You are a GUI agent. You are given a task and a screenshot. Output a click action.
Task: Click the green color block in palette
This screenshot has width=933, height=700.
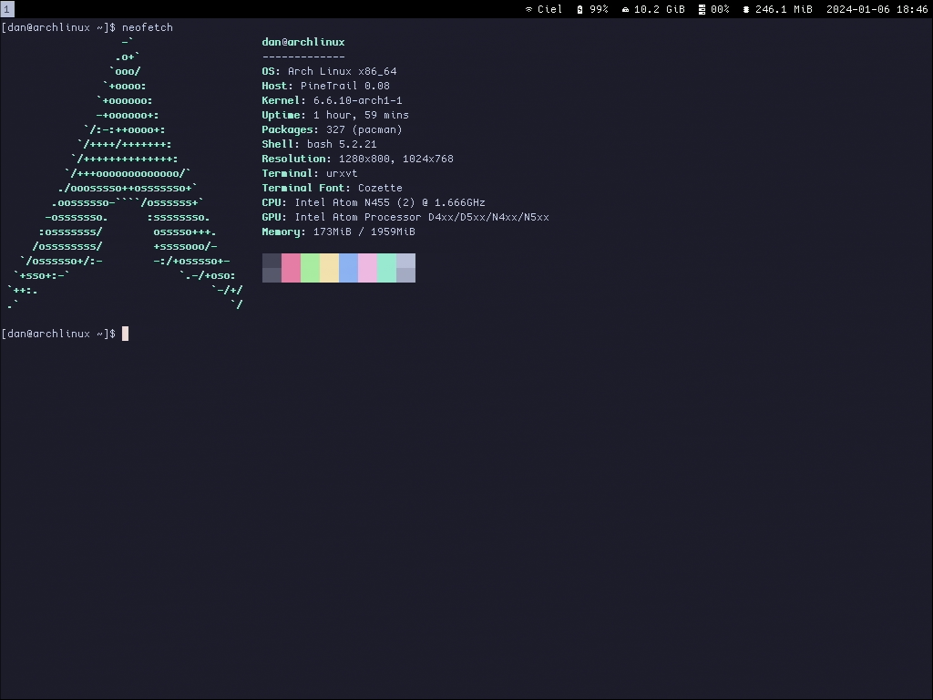point(310,268)
